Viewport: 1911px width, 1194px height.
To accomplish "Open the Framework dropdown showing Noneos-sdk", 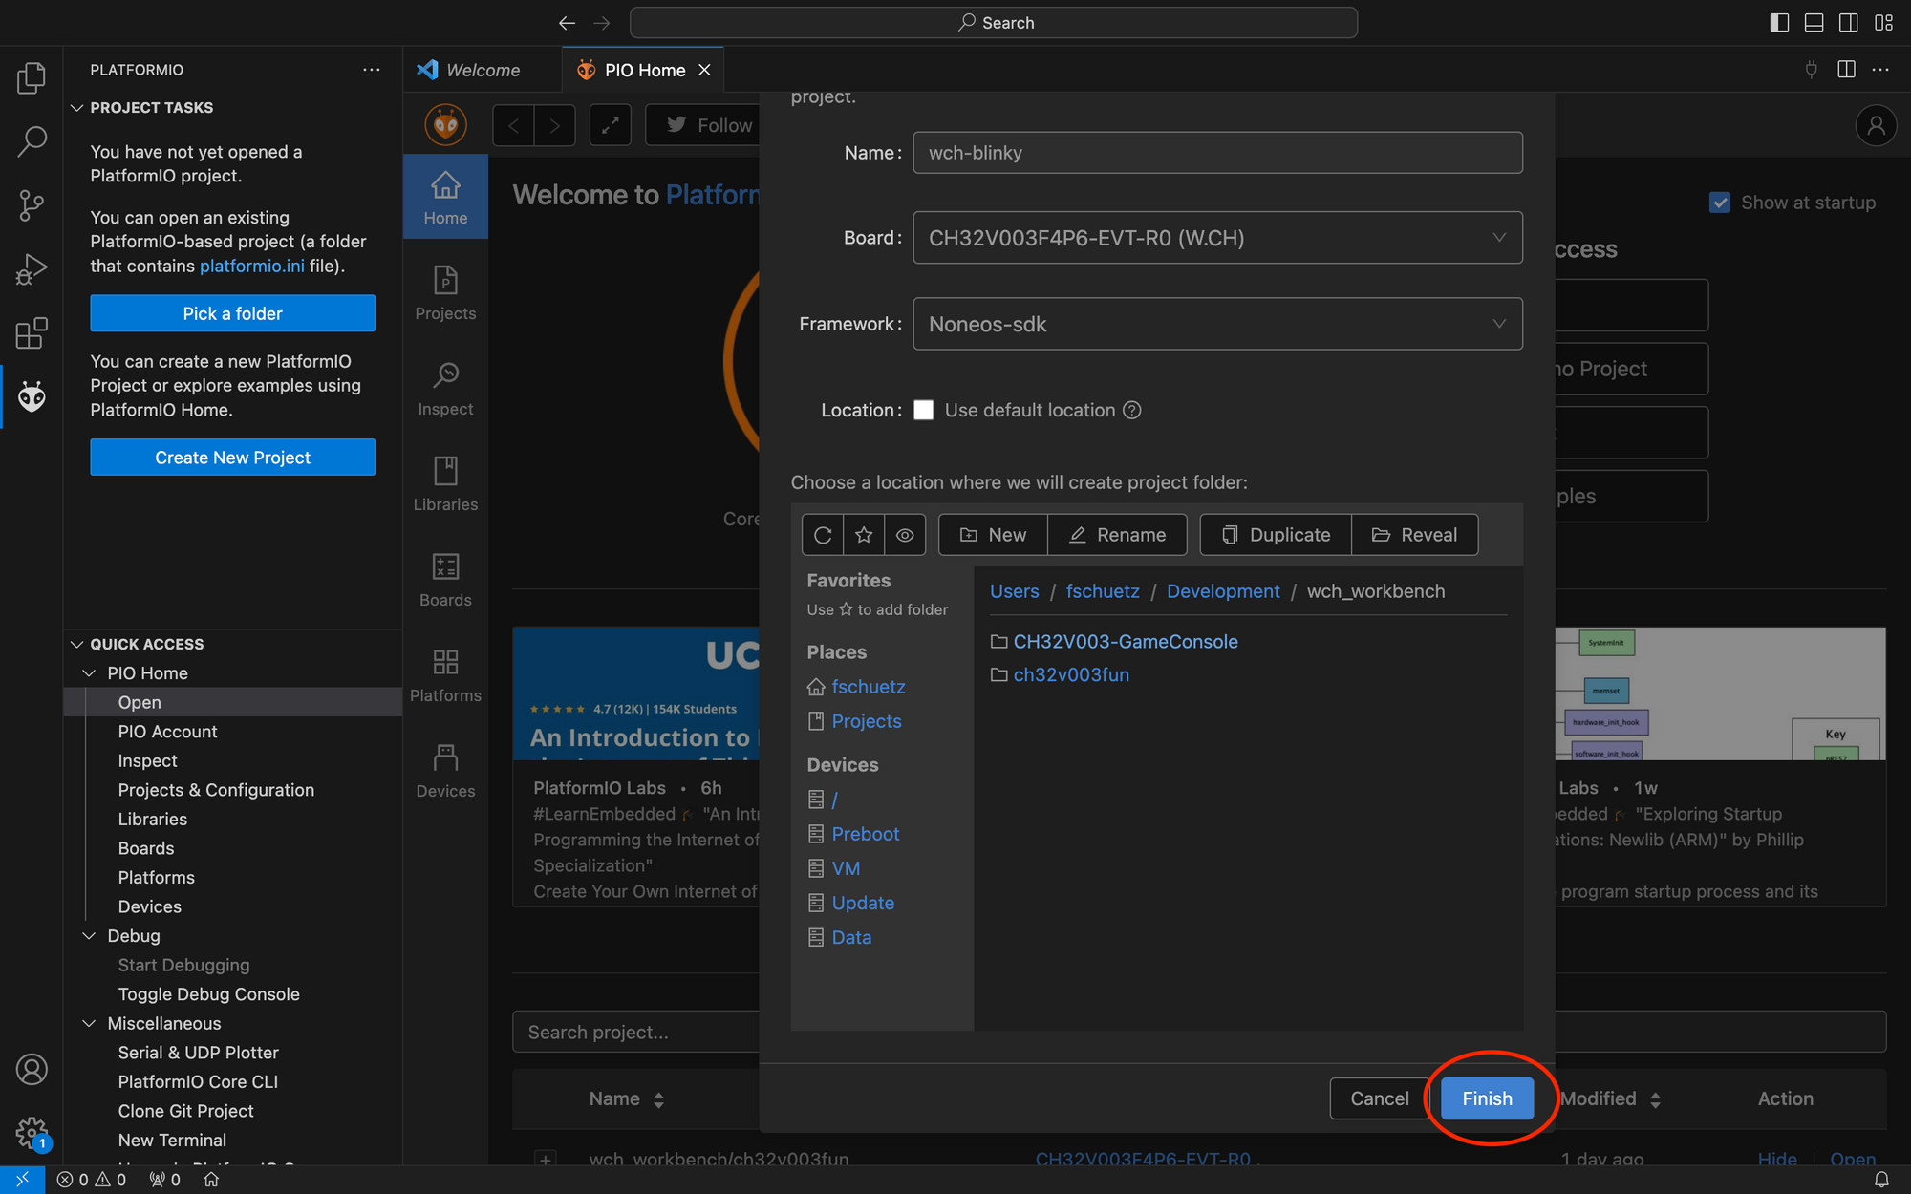I will [x=1216, y=324].
